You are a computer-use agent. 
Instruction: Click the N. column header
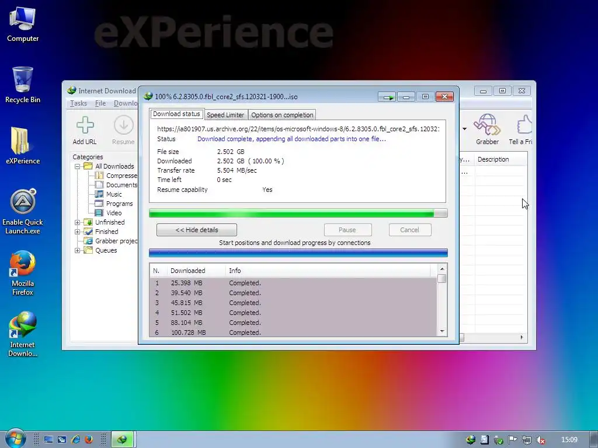tap(158, 271)
